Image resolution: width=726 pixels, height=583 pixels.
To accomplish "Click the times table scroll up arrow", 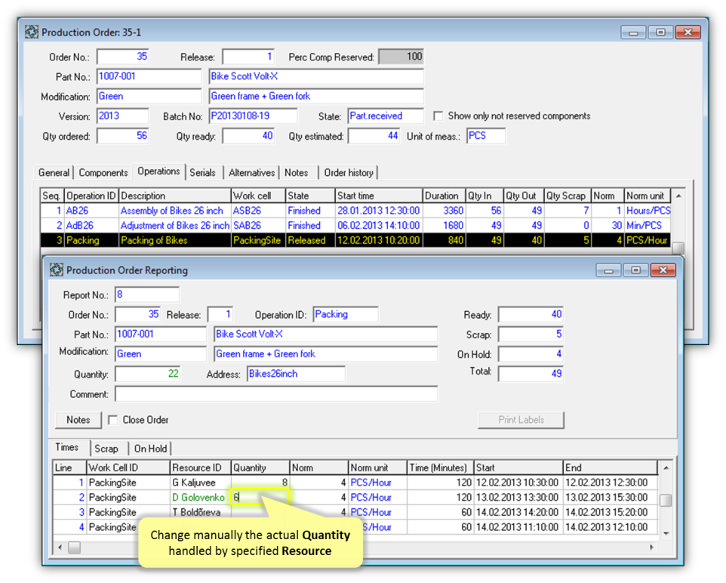I will tap(666, 467).
